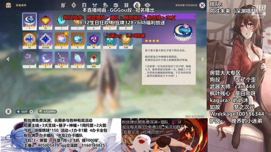This screenshot has height=152, width=271.
Task: Click the 背包容量 372/2000 capacity text
Action: (186, 5)
